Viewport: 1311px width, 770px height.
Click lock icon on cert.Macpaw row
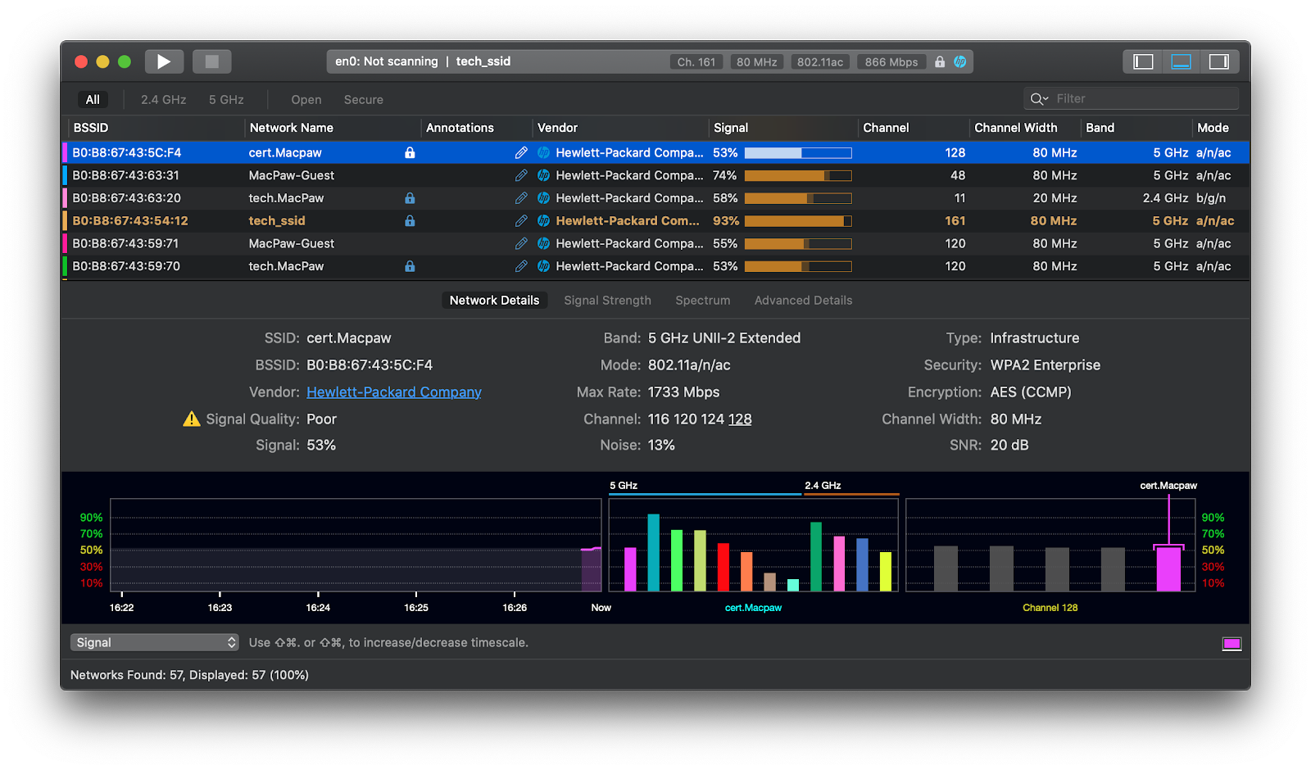click(x=410, y=152)
